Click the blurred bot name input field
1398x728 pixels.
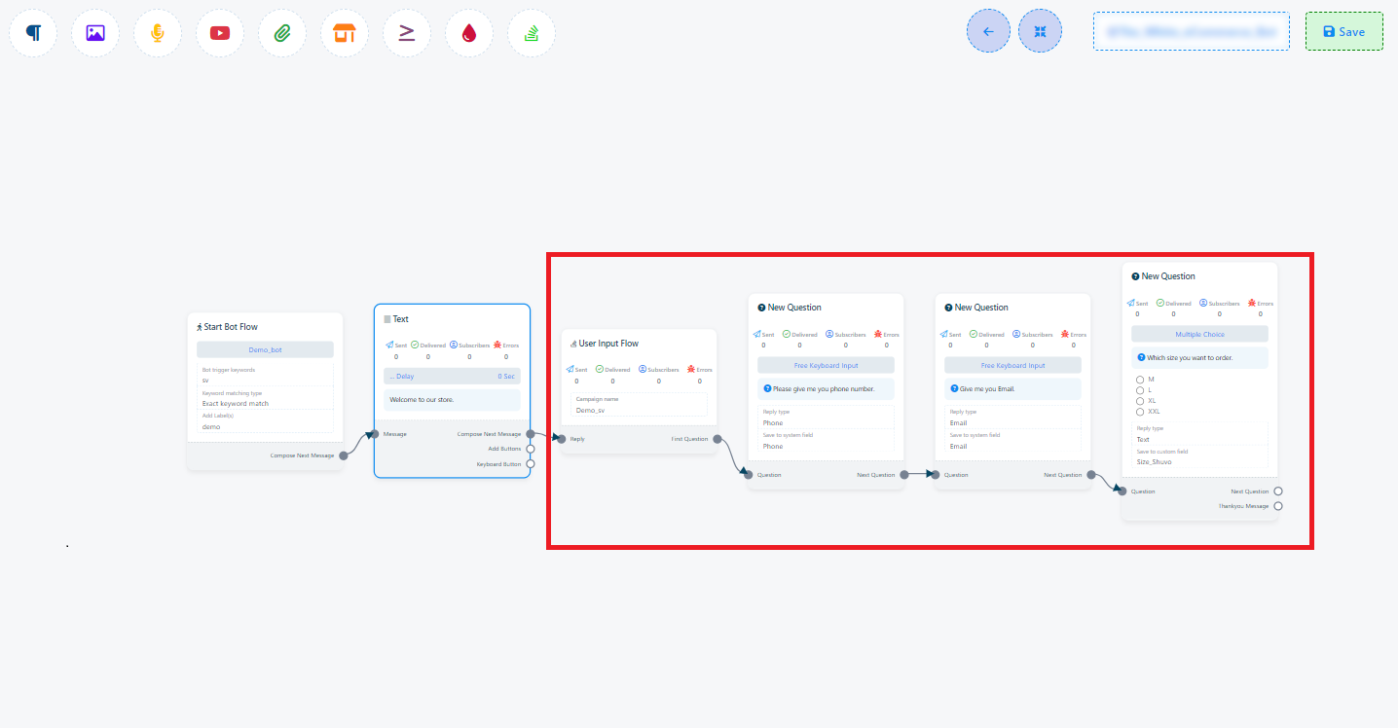coord(1191,31)
